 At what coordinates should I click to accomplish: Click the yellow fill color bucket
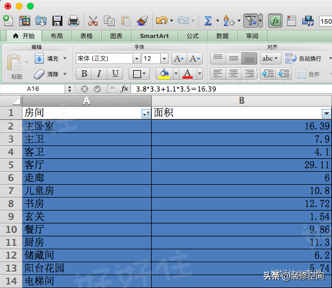point(164,74)
